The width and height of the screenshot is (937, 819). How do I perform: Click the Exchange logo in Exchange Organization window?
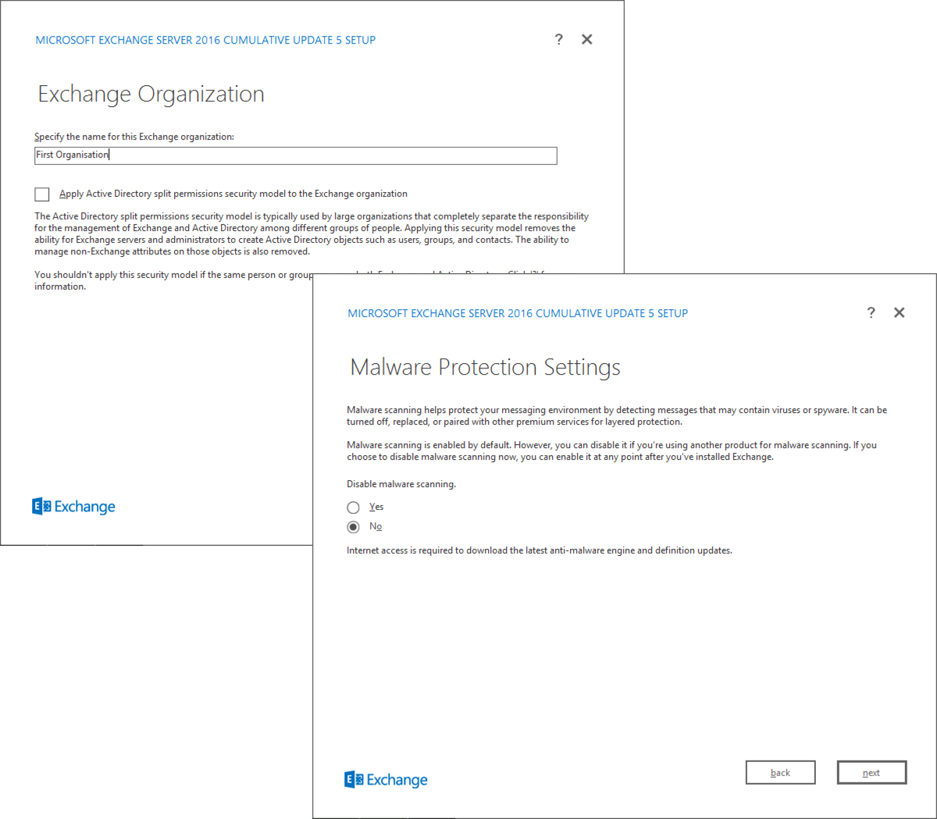(73, 507)
